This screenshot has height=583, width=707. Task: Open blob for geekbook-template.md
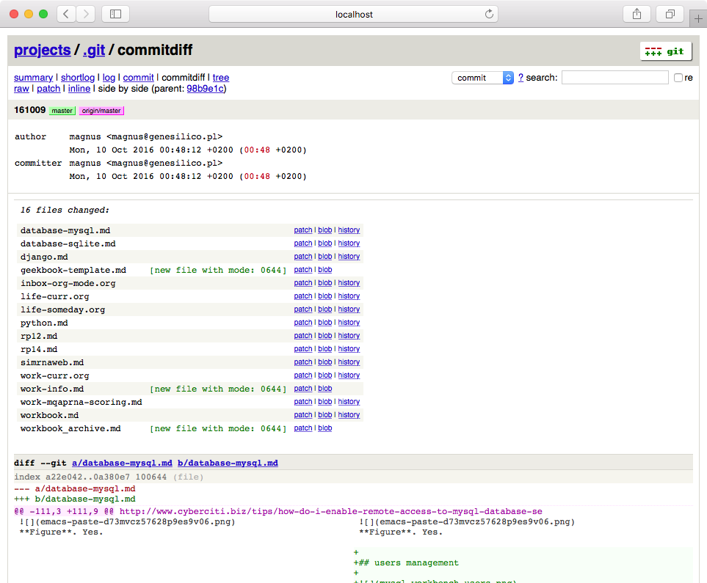coord(325,270)
